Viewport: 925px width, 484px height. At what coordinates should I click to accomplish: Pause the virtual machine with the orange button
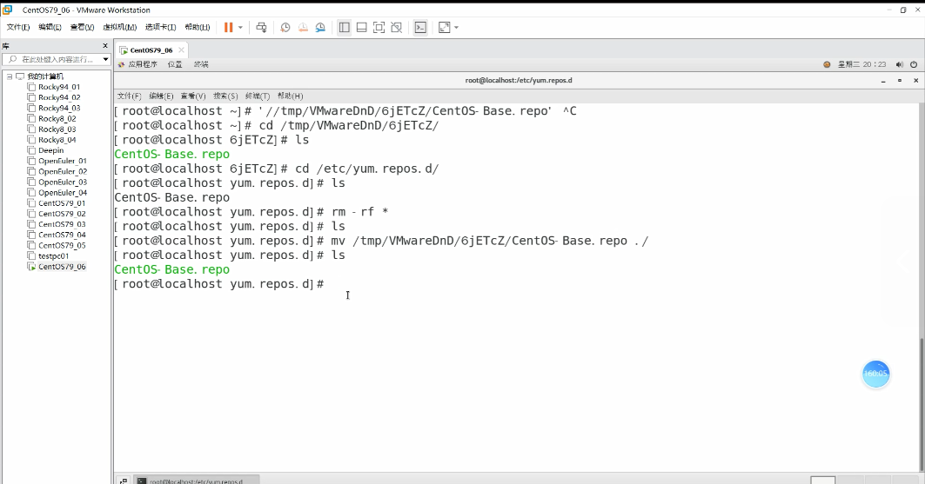pyautogui.click(x=228, y=27)
